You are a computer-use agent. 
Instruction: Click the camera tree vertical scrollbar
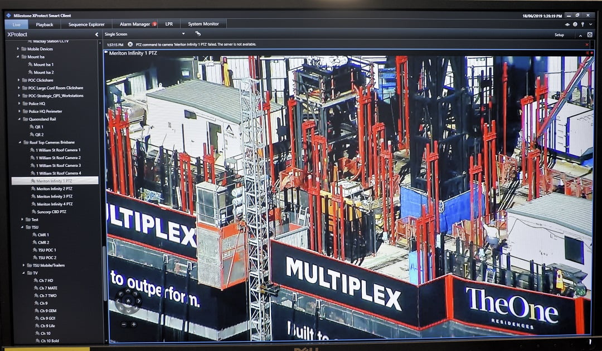pyautogui.click(x=104, y=273)
